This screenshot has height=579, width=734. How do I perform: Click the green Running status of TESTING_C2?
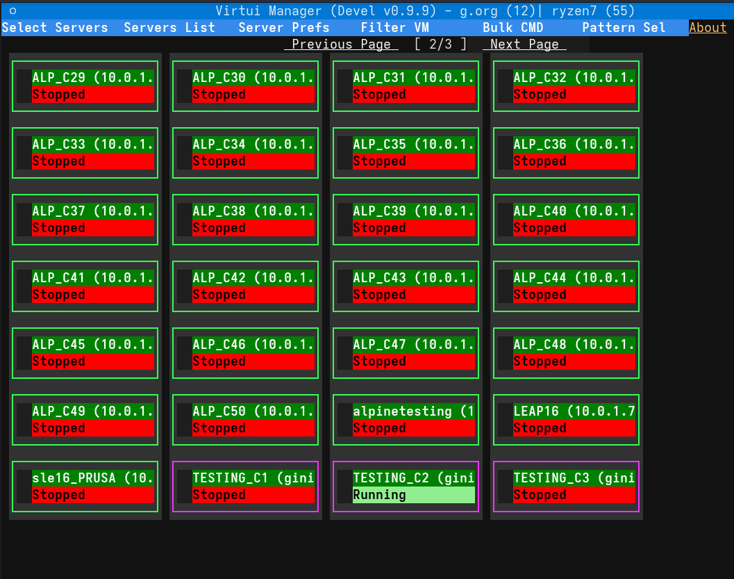414,495
